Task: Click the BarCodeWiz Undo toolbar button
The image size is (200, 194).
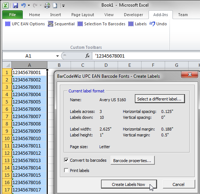Action: click(x=158, y=24)
